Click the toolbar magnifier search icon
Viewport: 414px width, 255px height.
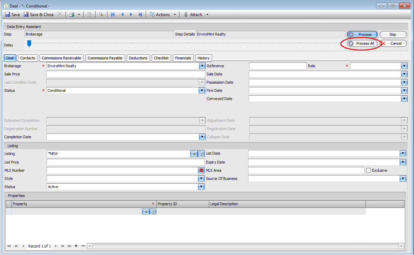click(x=101, y=14)
